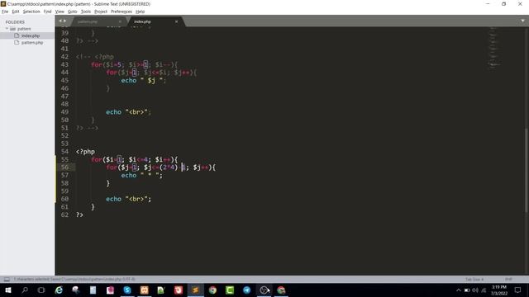The width and height of the screenshot is (529, 297).
Task: Open Skype from the taskbar
Action: (127, 290)
